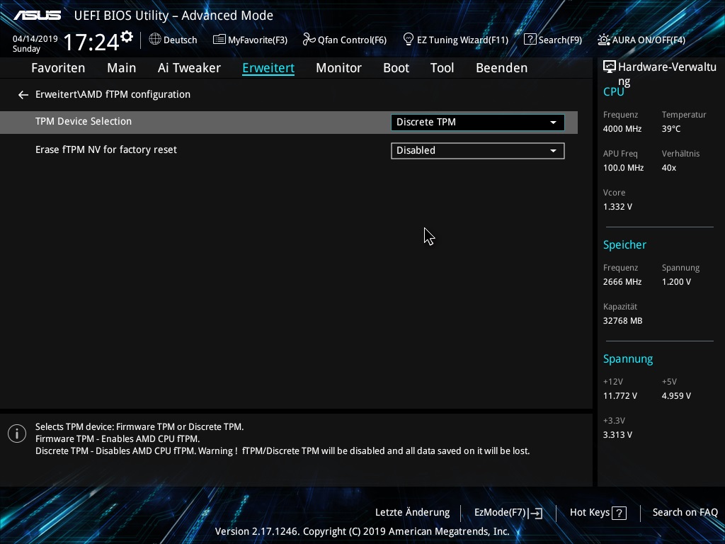Viewport: 725px width, 544px height.
Task: Select the TPM Device Selection row label
Action: coord(84,121)
